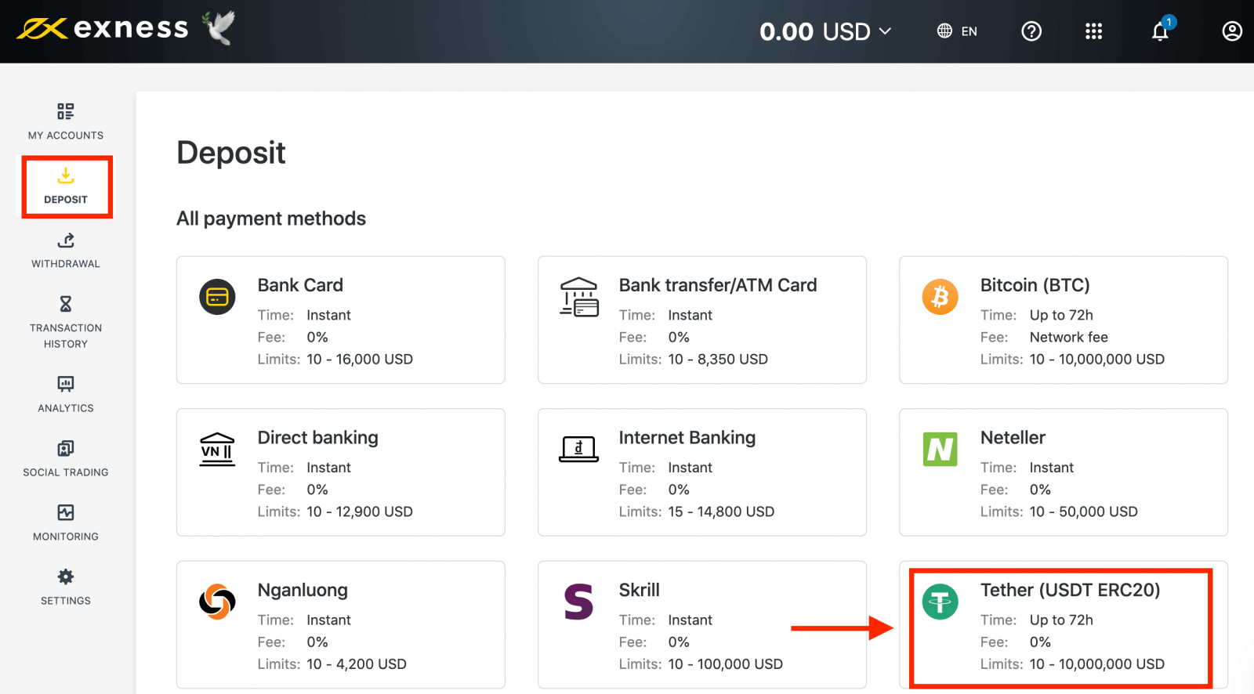
Task: Go to My Accounts in sidebar
Action: 66,121
